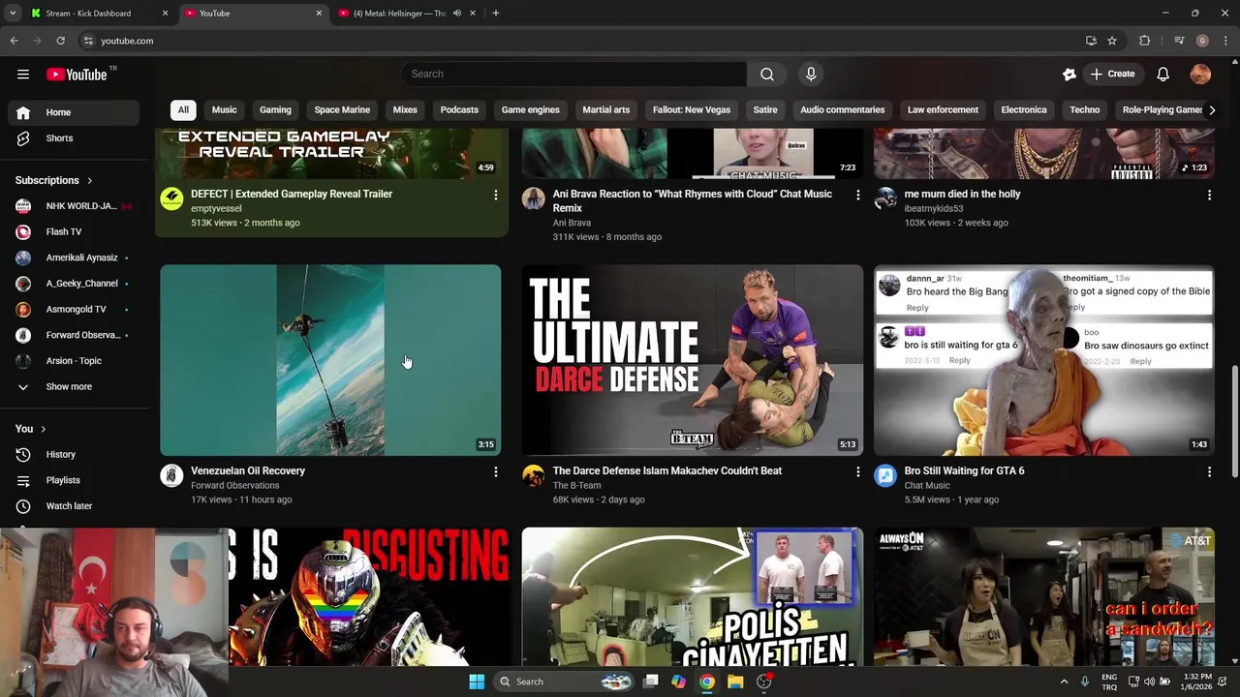Click the Create button

click(1112, 75)
